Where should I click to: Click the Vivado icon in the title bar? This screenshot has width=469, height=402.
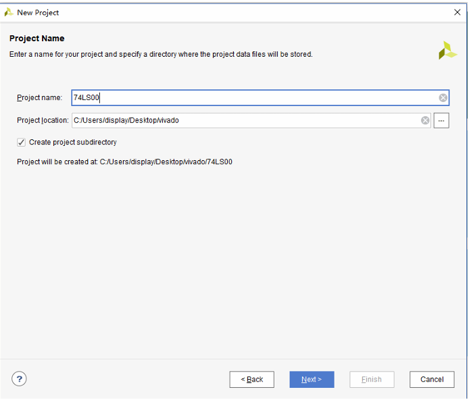(9, 12)
